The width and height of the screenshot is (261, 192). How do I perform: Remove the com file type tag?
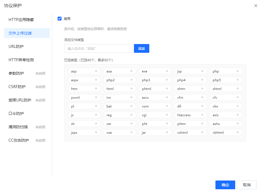click(x=167, y=106)
